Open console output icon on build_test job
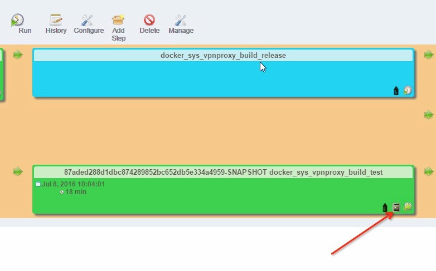This screenshot has height=271, width=436. [396, 208]
